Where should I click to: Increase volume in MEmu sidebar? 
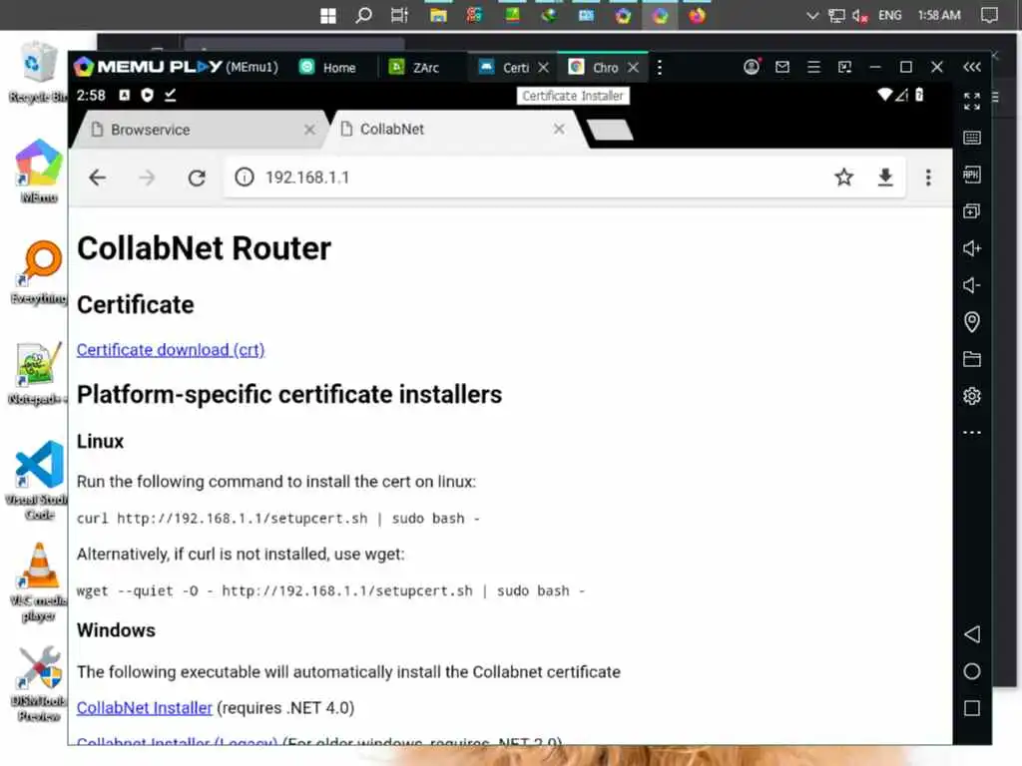(972, 248)
